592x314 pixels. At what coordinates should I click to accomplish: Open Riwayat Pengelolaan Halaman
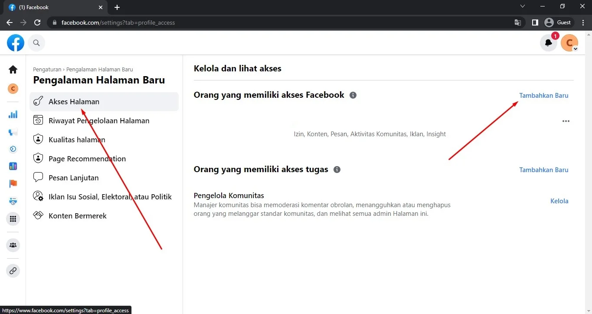pyautogui.click(x=104, y=121)
